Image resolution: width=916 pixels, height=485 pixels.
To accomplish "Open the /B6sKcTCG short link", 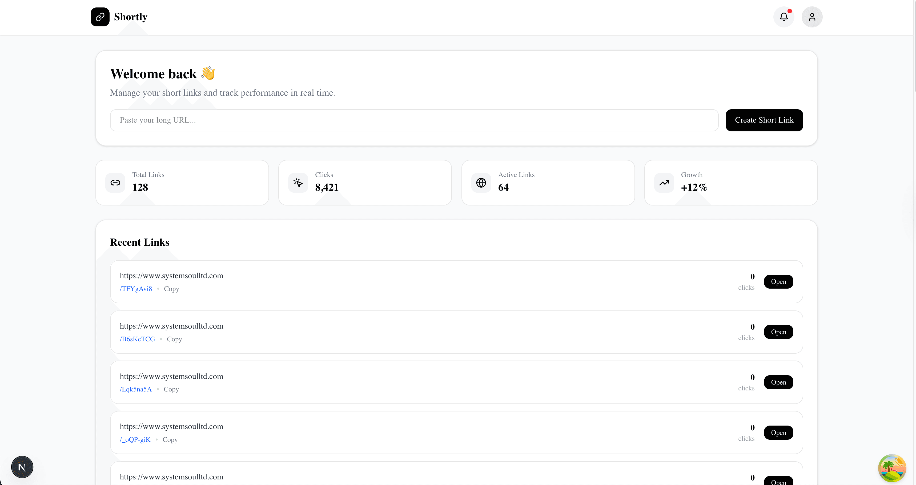I will 137,339.
